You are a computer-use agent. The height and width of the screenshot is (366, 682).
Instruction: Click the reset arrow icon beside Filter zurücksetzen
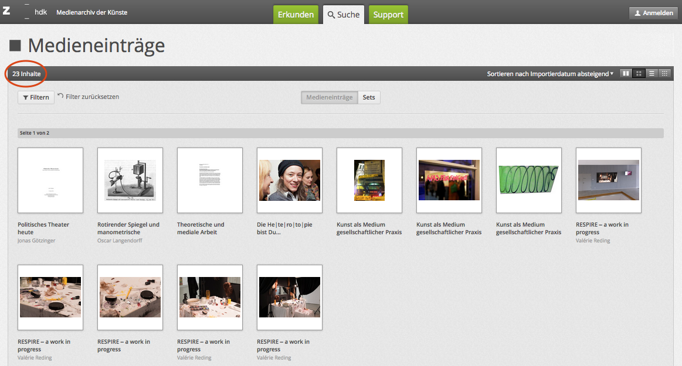(61, 97)
